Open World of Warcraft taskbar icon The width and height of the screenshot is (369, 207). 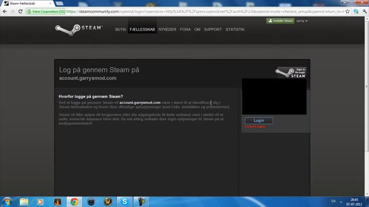coord(108,202)
